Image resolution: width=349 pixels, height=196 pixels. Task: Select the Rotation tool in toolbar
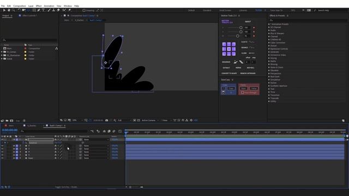pos(19,10)
